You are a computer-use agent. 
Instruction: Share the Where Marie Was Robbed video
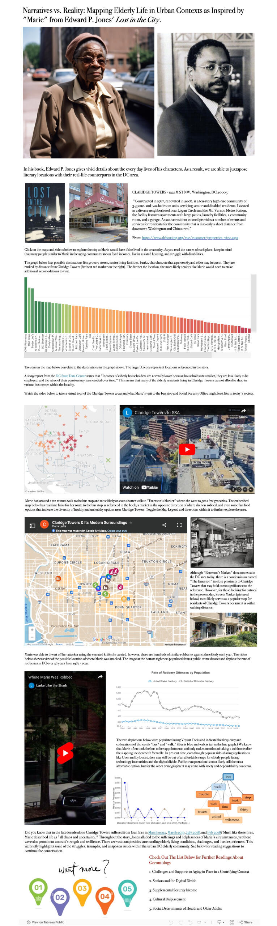point(100,676)
